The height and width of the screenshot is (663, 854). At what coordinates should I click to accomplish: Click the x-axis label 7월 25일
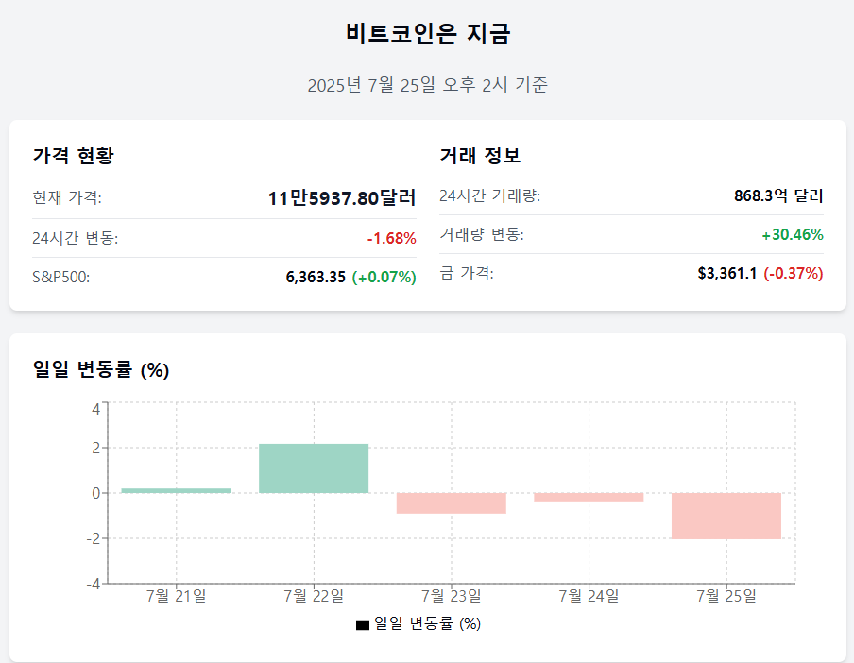point(726,596)
